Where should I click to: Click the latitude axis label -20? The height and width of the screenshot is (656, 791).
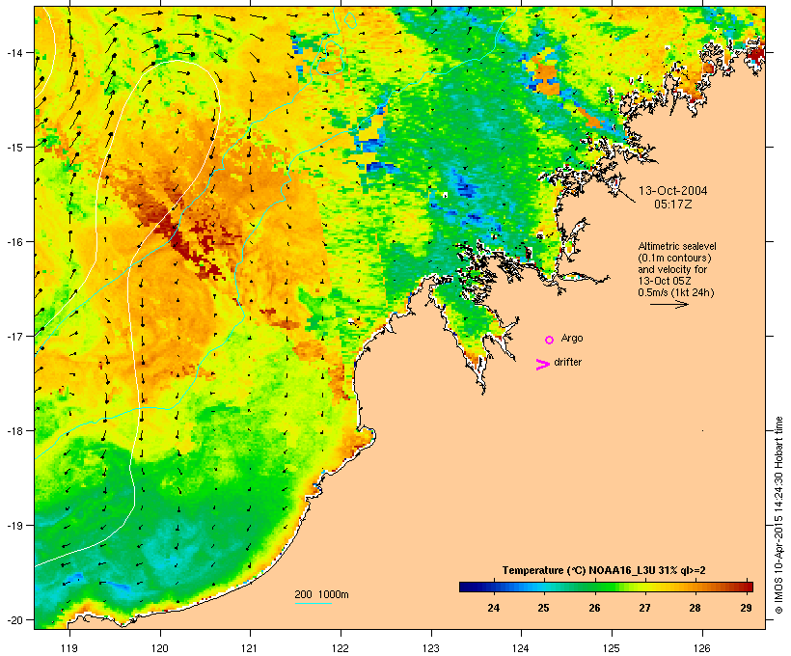(x=14, y=619)
